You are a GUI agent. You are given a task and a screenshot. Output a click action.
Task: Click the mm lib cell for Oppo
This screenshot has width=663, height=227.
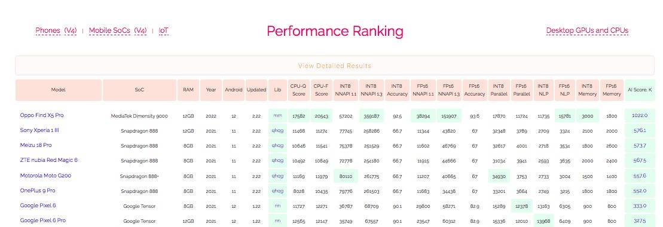[277, 115]
